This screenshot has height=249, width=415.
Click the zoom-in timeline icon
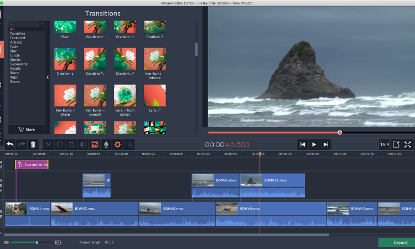click(x=58, y=242)
